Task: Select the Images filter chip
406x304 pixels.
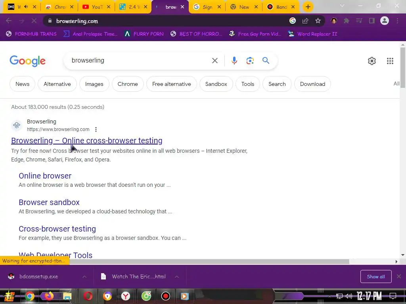Action: click(x=94, y=84)
